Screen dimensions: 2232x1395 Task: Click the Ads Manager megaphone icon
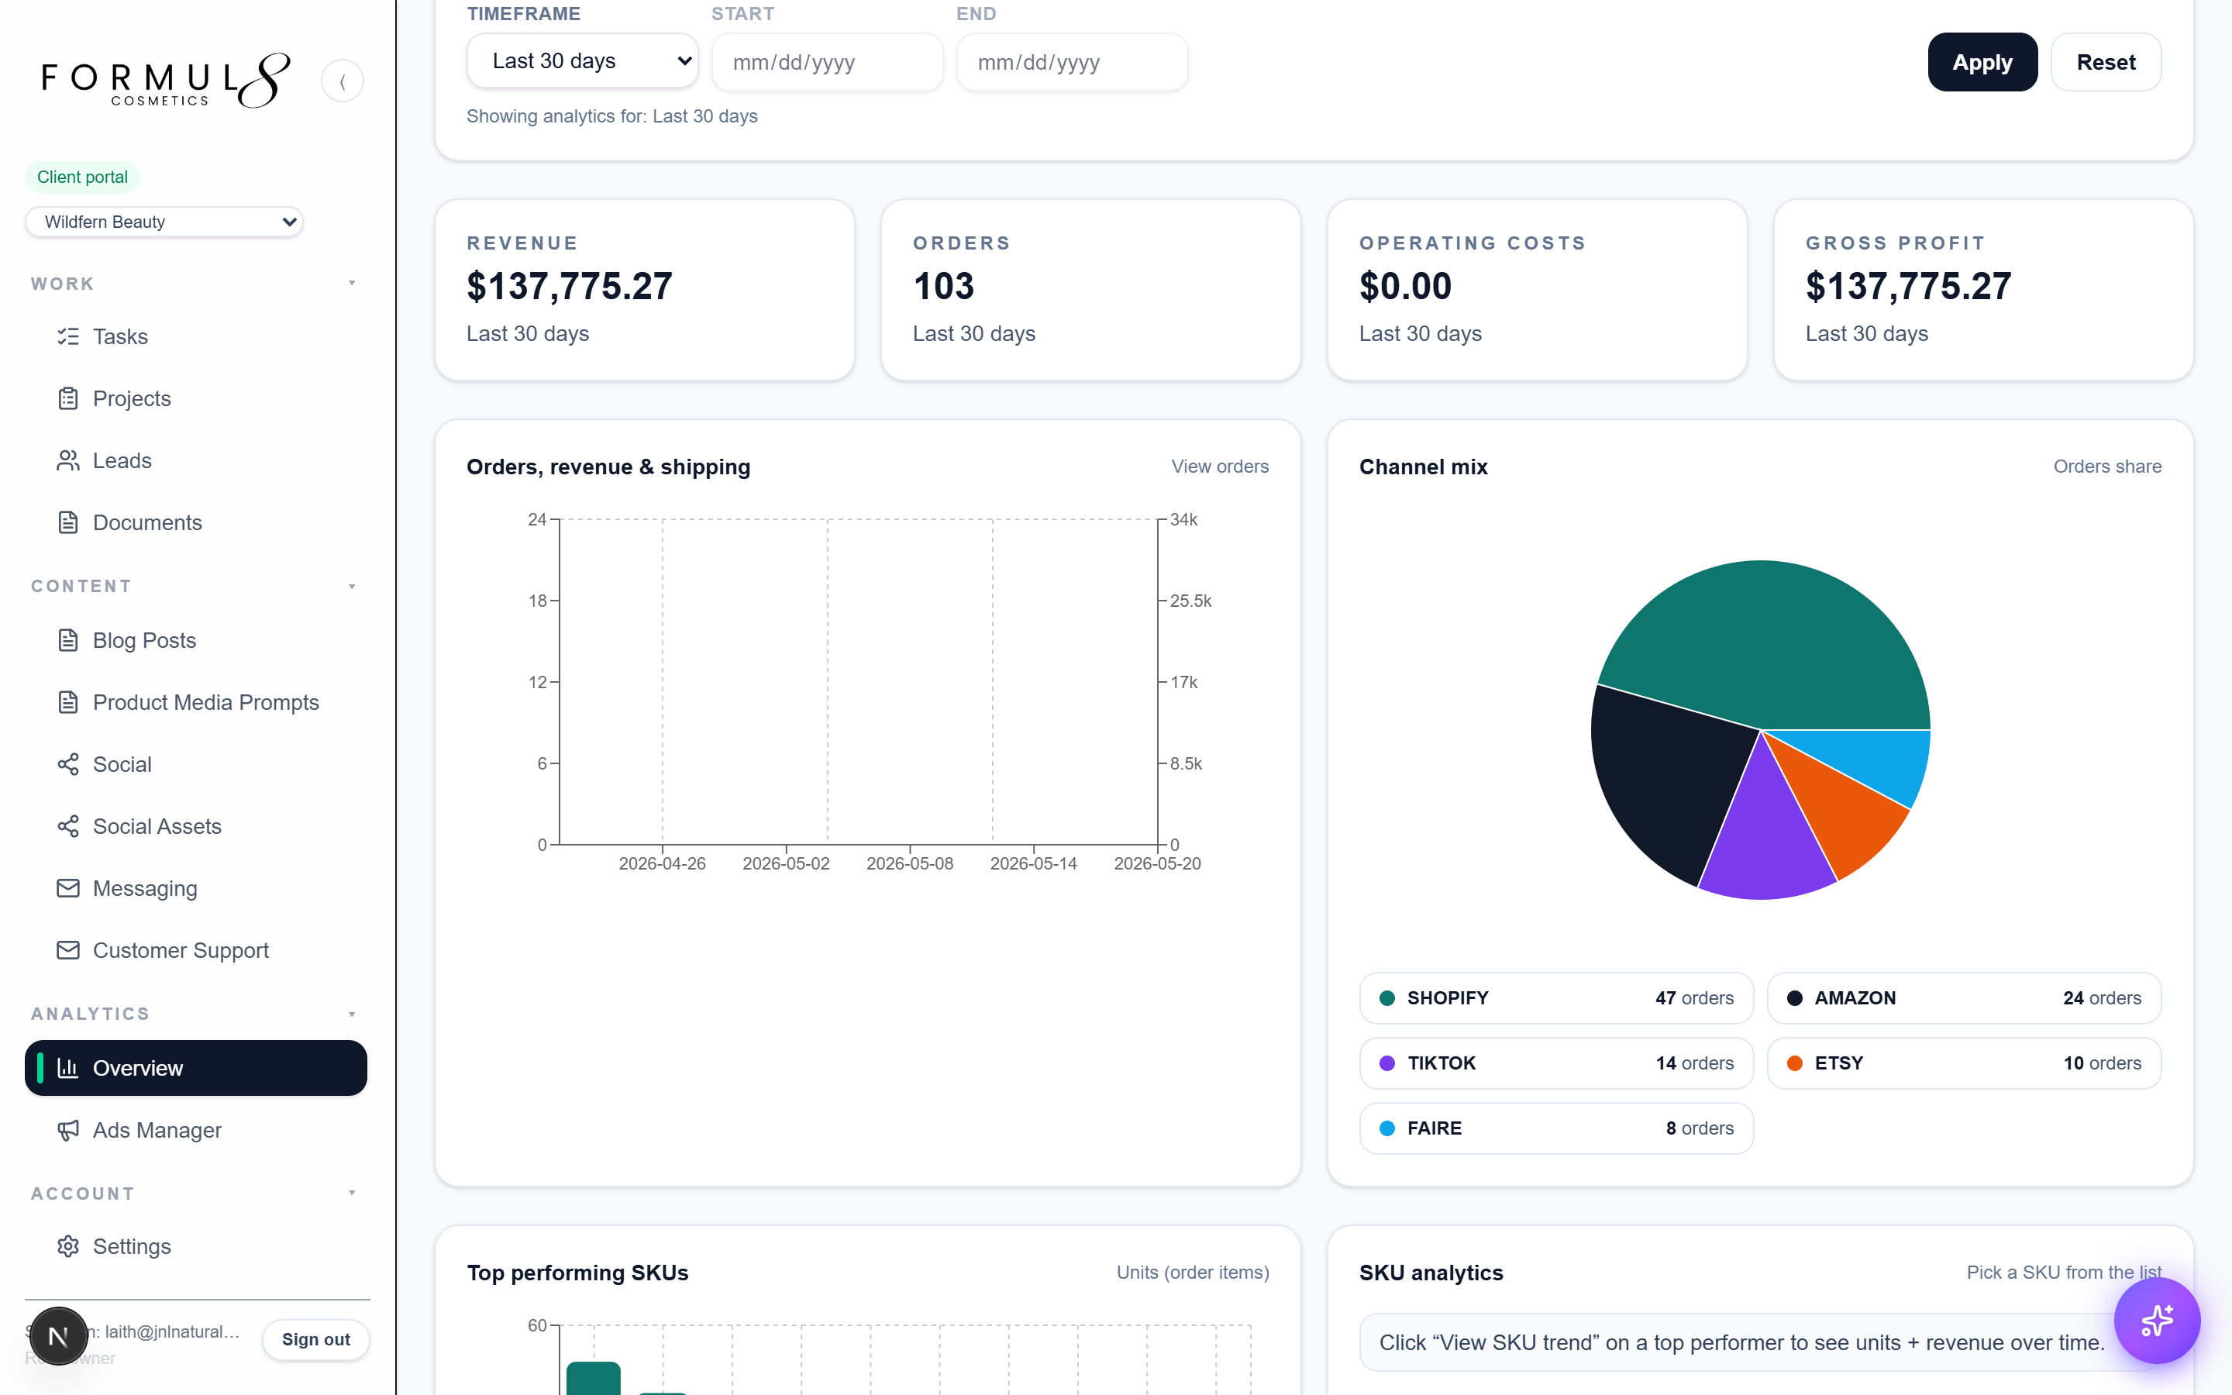pyautogui.click(x=68, y=1129)
